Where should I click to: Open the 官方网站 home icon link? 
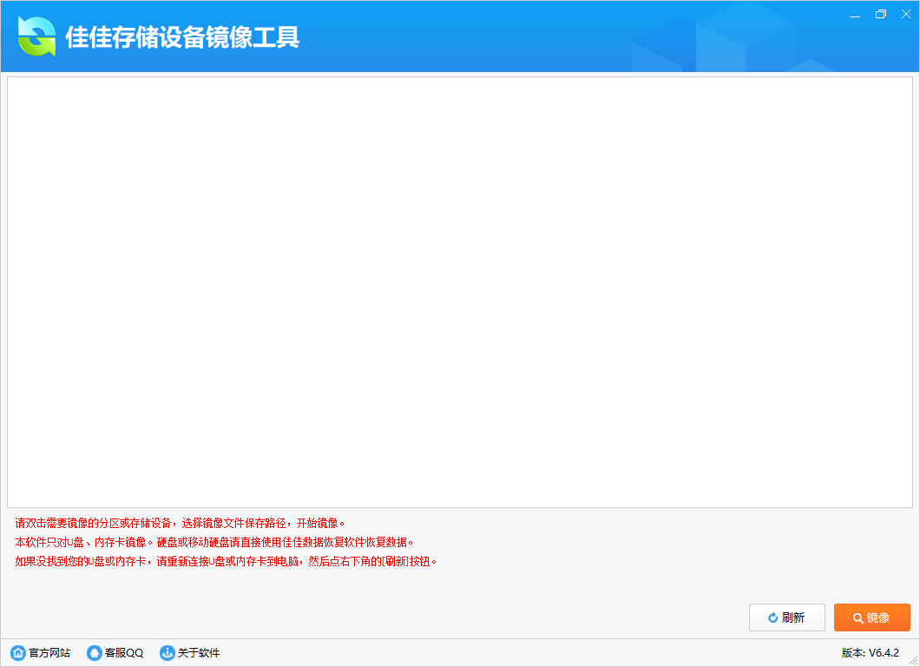coord(18,652)
